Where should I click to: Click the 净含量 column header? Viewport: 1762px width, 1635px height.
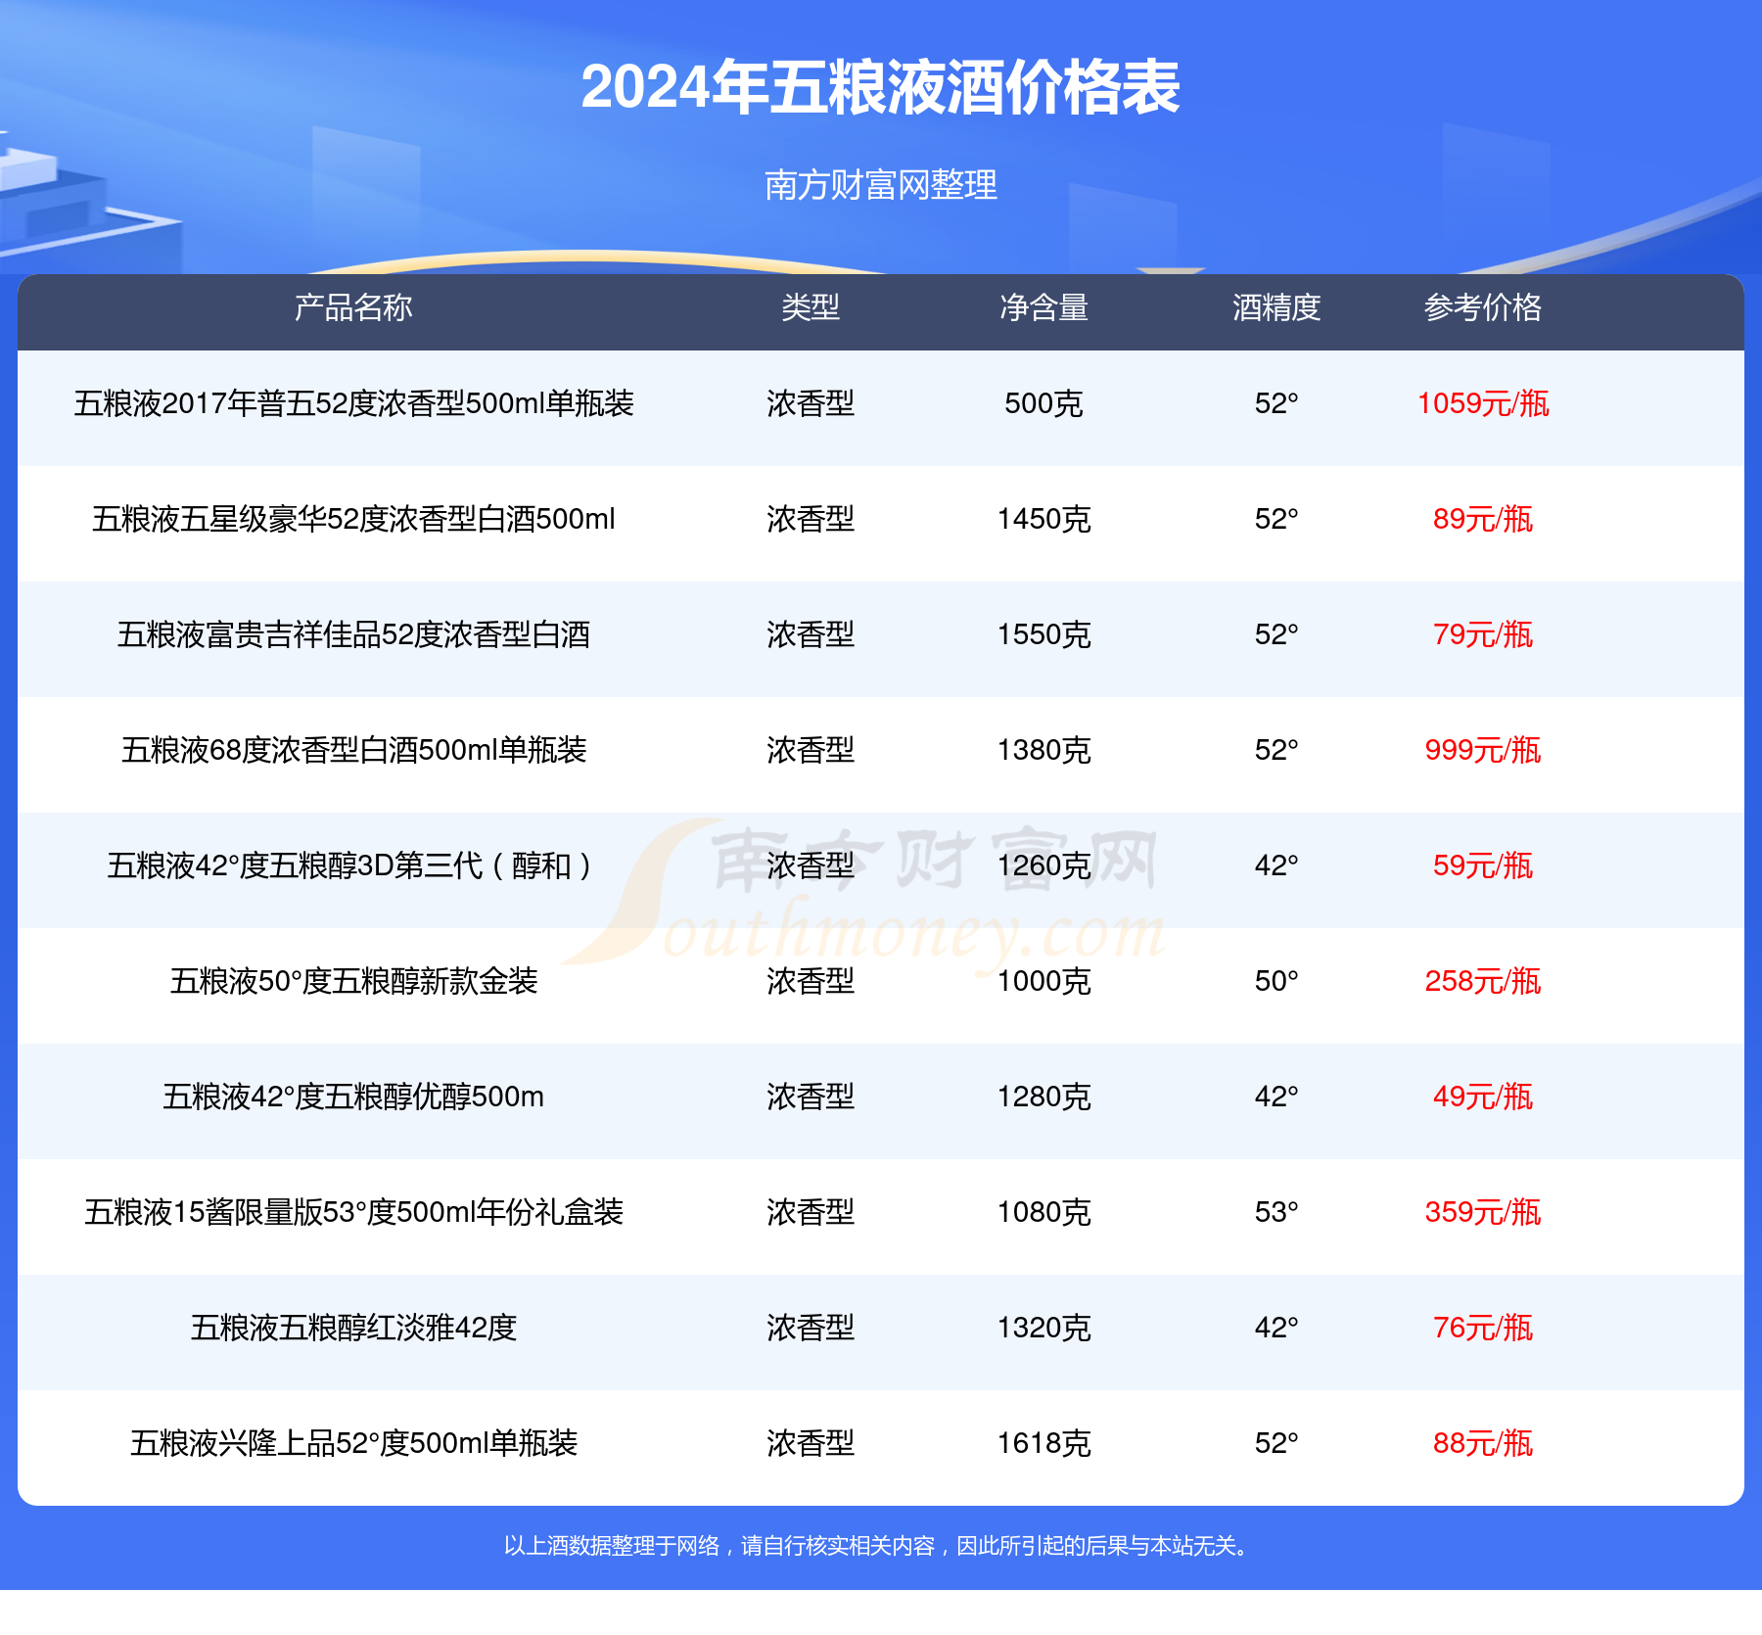[1043, 307]
